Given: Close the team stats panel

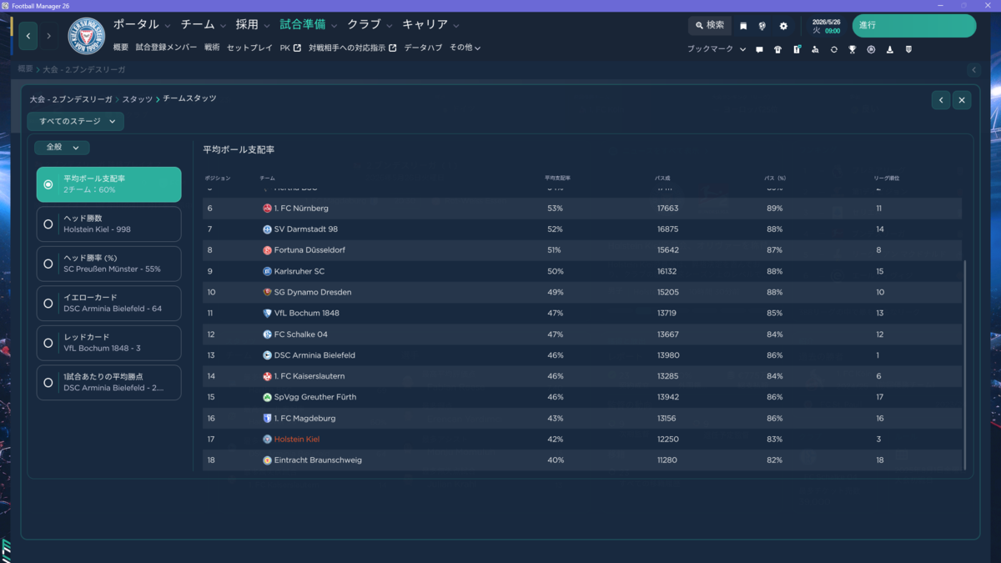Looking at the screenshot, I should pos(962,100).
